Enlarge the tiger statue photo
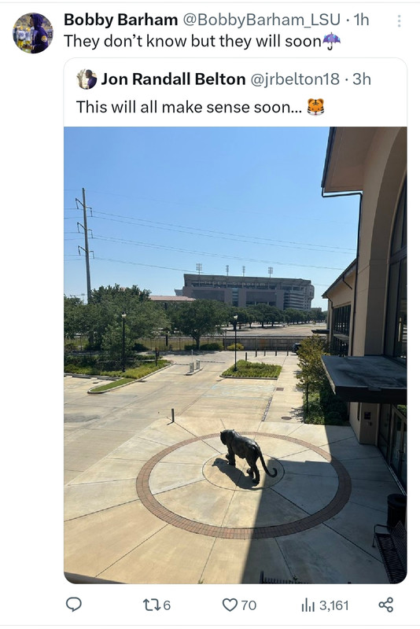The height and width of the screenshot is (629, 420). [x=235, y=355]
